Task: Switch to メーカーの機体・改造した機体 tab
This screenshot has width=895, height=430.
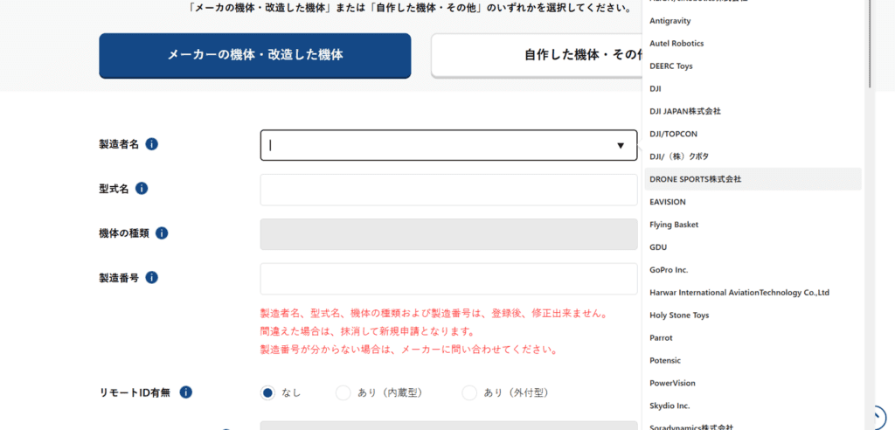Action: (255, 55)
